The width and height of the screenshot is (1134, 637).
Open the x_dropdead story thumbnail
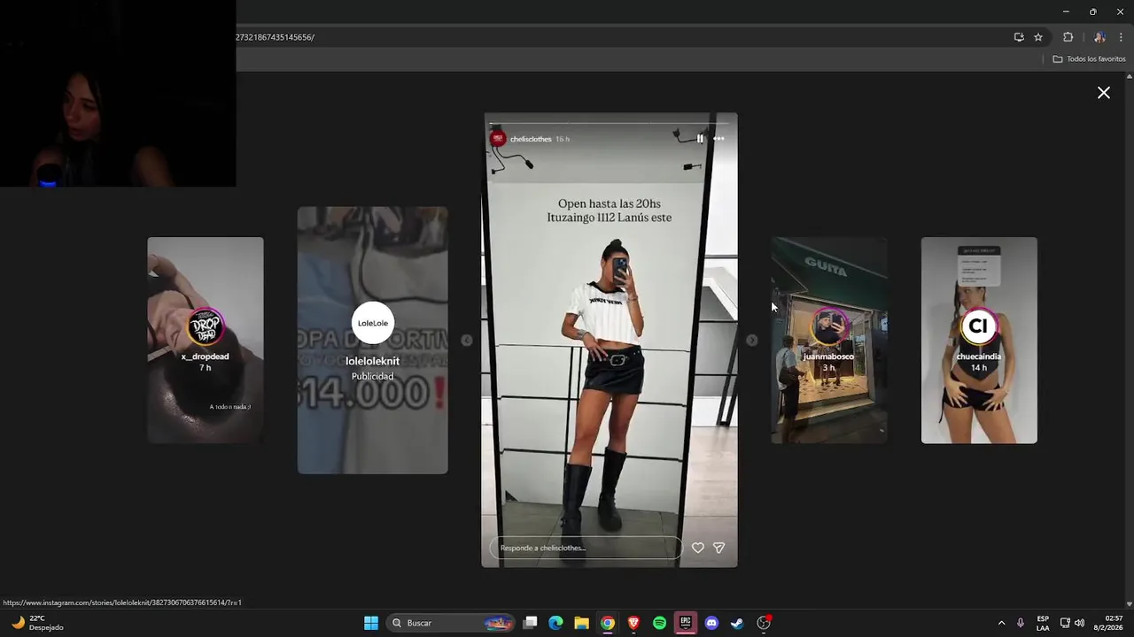tap(206, 340)
